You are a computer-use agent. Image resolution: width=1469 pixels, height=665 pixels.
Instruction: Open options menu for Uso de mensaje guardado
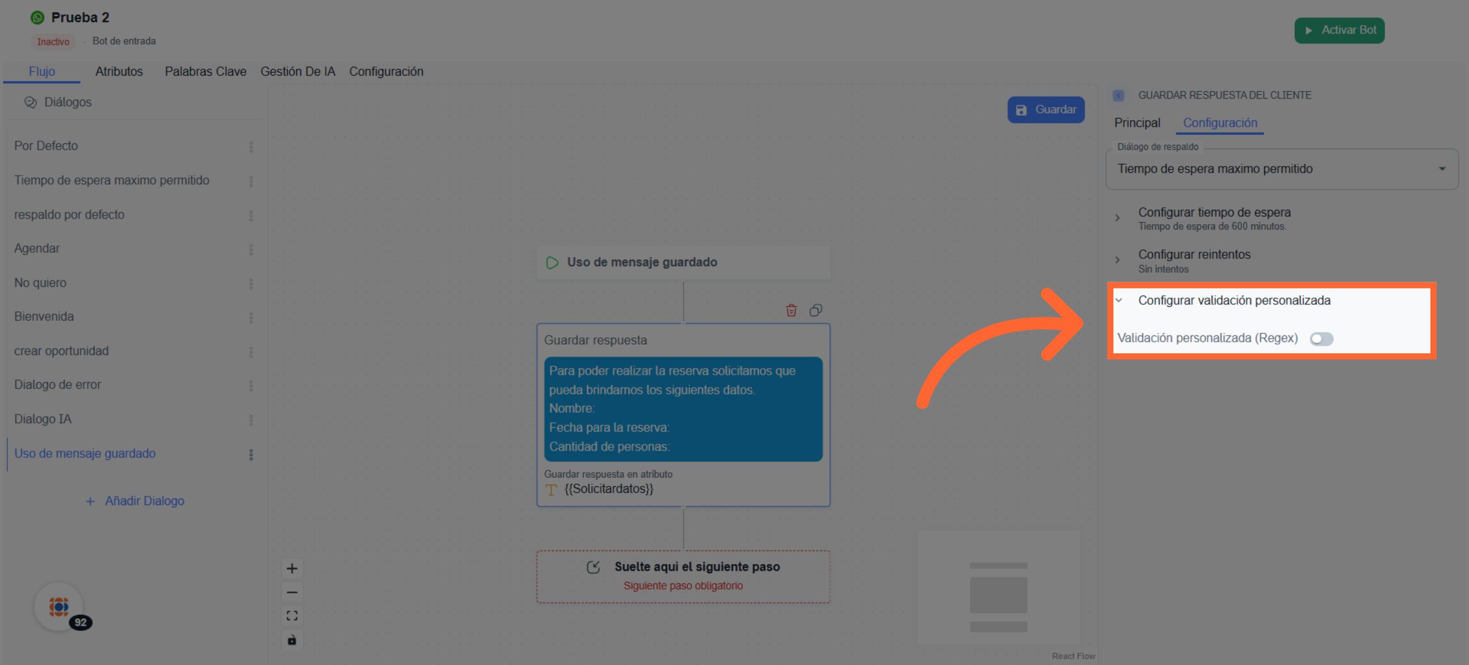251,454
